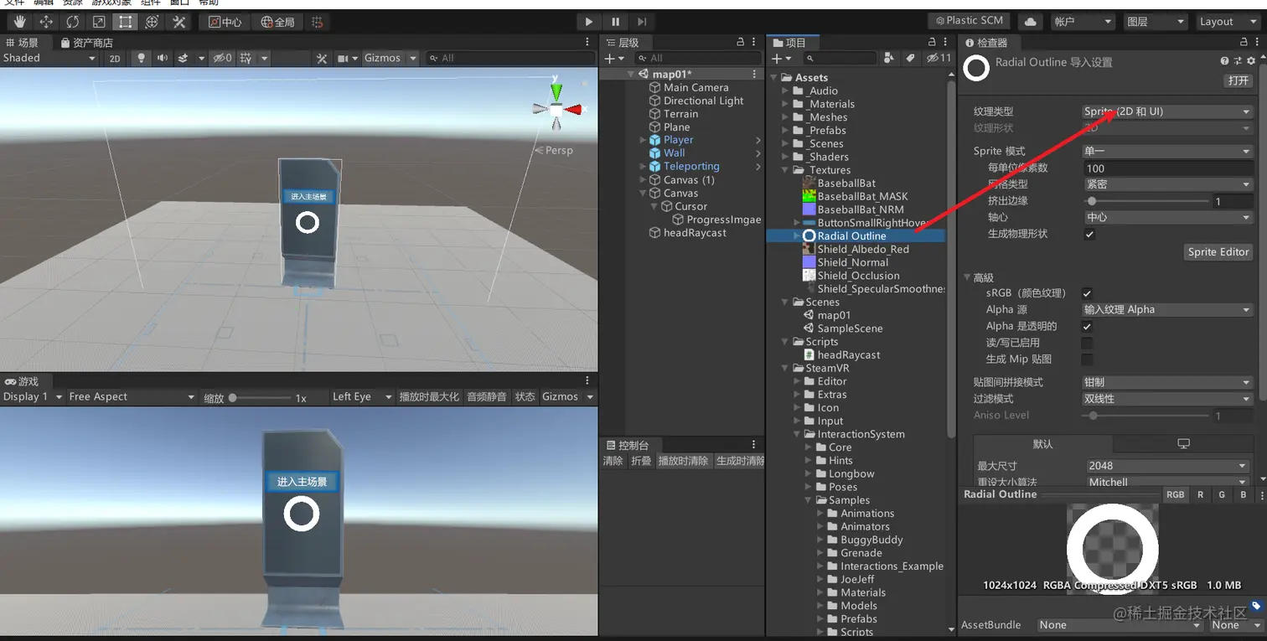Open preset selector icon in Inspector

tap(1238, 61)
